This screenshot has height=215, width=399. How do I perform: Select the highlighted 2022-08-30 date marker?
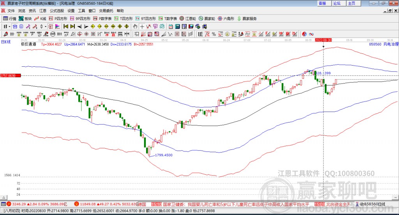[x=323, y=40]
